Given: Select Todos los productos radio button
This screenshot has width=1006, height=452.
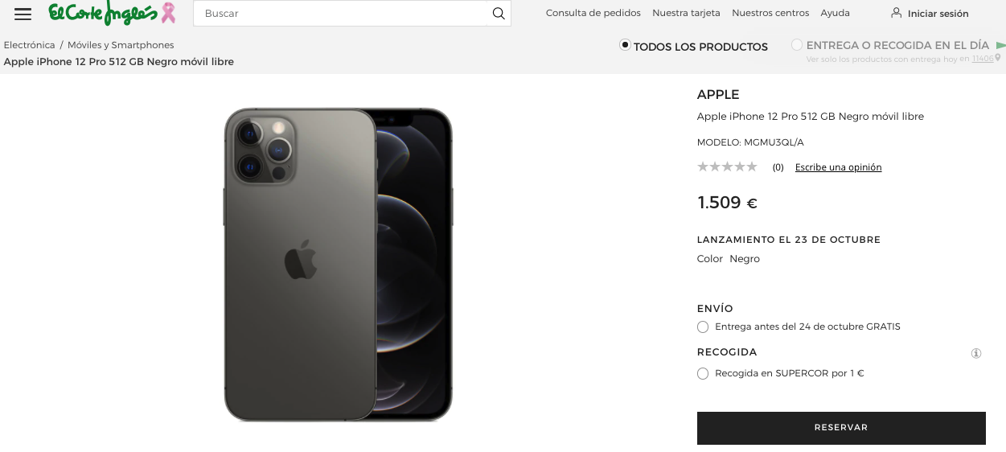Looking at the screenshot, I should (625, 45).
